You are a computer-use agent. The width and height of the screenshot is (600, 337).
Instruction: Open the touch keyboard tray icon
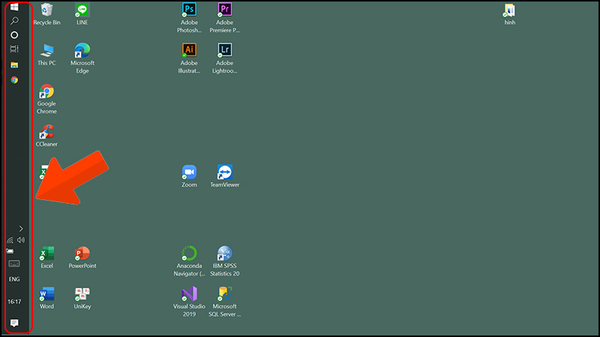pos(14,263)
